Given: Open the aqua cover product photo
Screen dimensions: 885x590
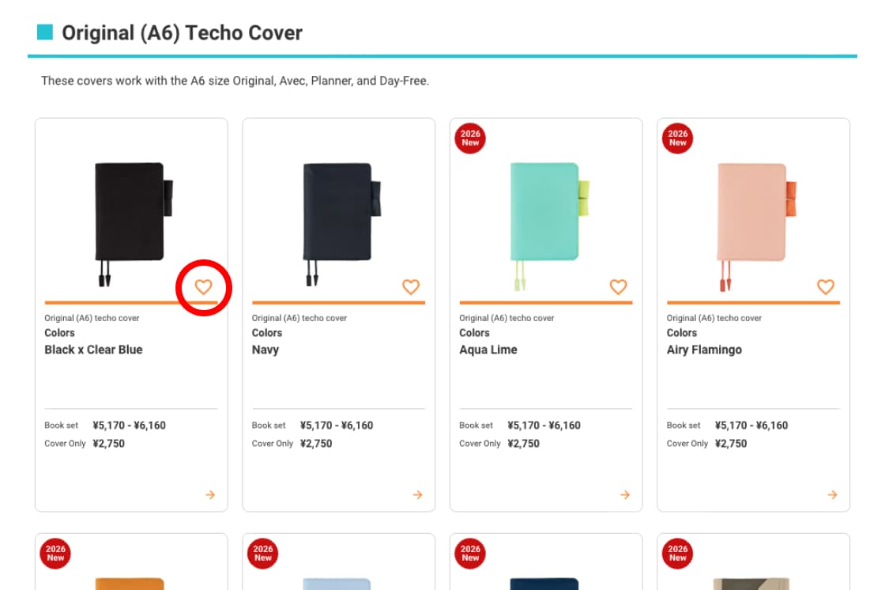Looking at the screenshot, I should pos(544,213).
